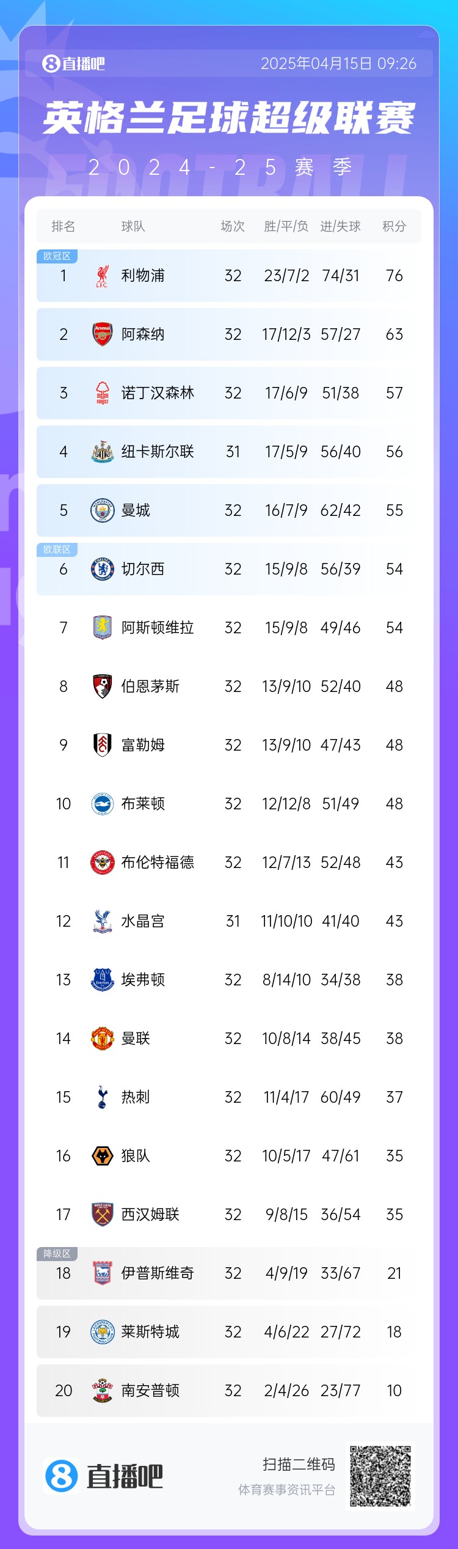Tap the Southampton club badge
Screen dimensions: 458x1549
click(102, 1391)
